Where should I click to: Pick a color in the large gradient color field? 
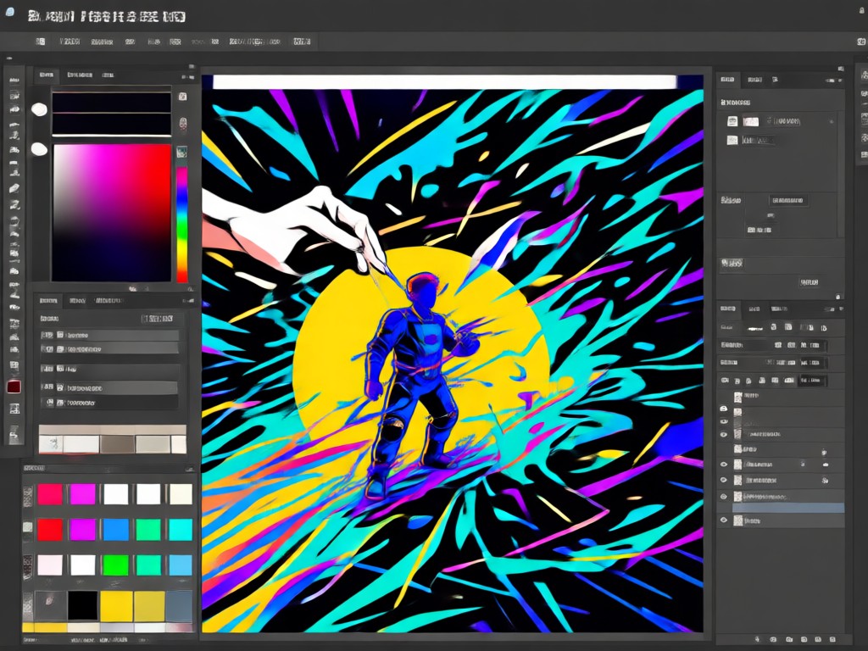click(x=112, y=213)
